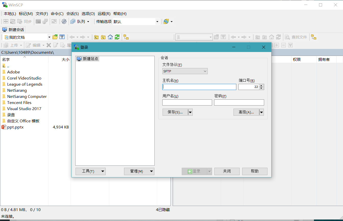The width and height of the screenshot is (343, 221).
Task: Show the directory tree panel icon
Action: 126,37
